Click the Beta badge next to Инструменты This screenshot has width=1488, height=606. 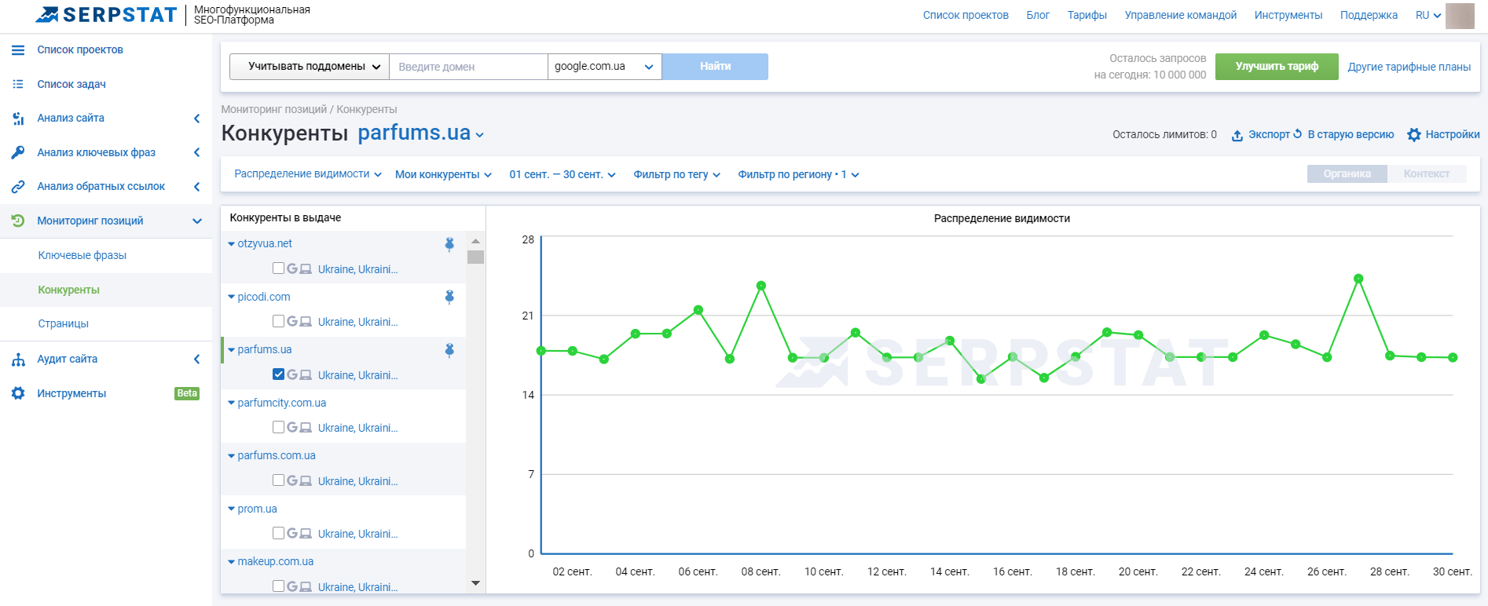pos(187,393)
